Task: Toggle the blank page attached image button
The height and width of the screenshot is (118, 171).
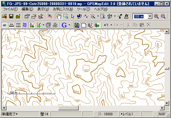Action: 83,25
